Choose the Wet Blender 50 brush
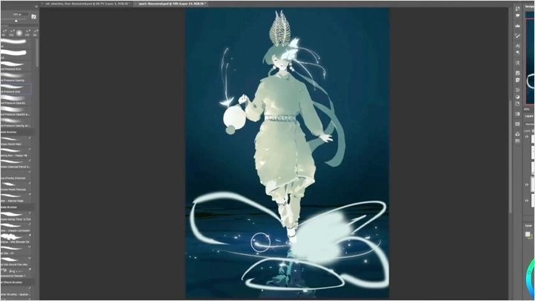Viewport: 535px width, 301px height. click(16, 242)
